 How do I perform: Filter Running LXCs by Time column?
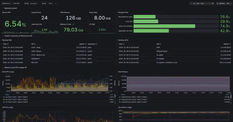[x=124, y=44]
